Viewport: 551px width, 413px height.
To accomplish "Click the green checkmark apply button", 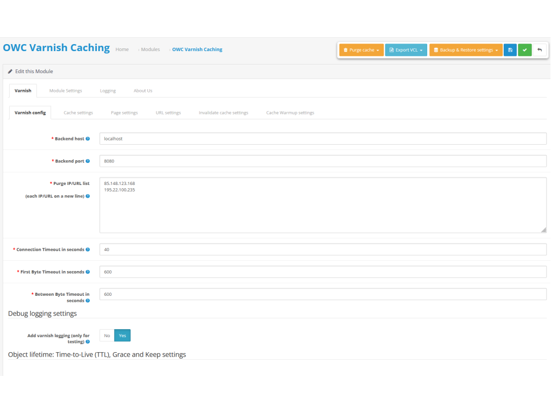I will click(x=525, y=50).
